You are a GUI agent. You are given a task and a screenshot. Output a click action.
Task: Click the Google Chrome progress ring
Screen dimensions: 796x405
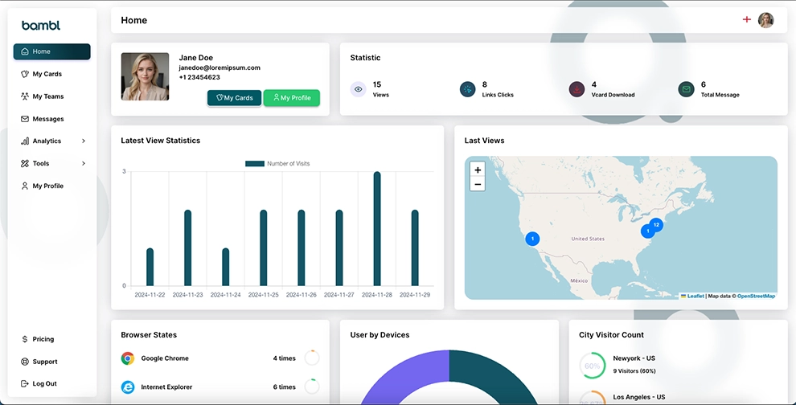312,358
